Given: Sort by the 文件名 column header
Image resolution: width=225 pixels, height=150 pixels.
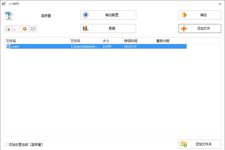Looking at the screenshot, I should [x=37, y=41].
